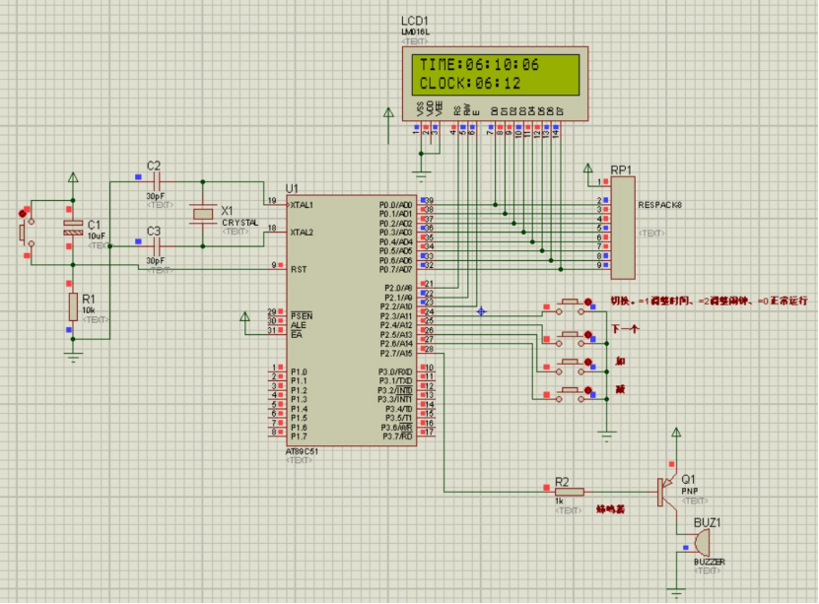Click the XTAL2 pin label
Viewport: 819px width, 604px height.
(302, 233)
